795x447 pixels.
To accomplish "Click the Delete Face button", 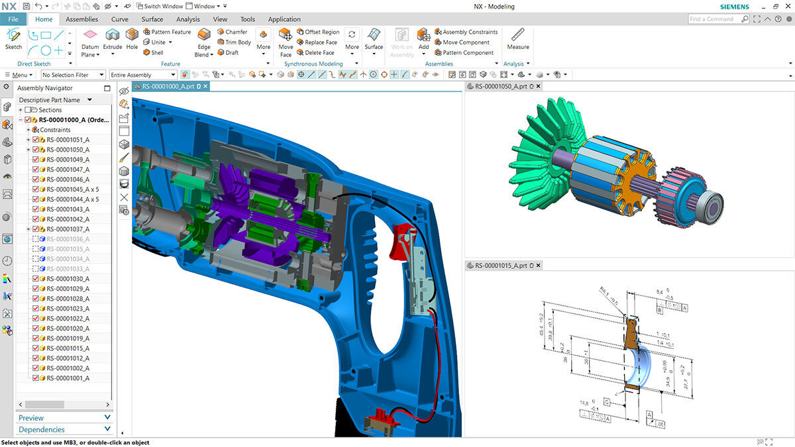I will point(317,52).
